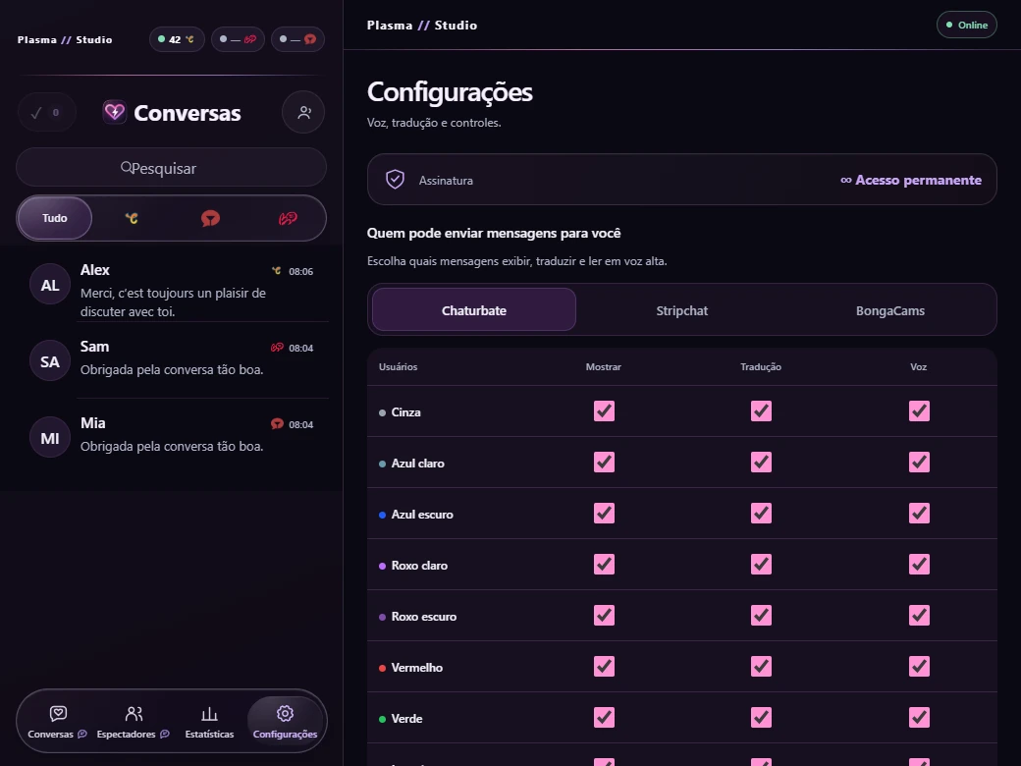Toggle Tradução checkbox for Roxo escuro
This screenshot has width=1021, height=766.
(761, 615)
